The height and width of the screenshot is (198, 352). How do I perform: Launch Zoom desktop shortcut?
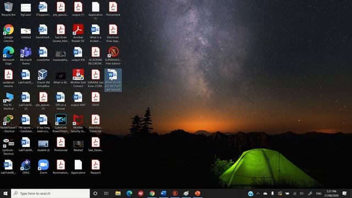(x=43, y=167)
